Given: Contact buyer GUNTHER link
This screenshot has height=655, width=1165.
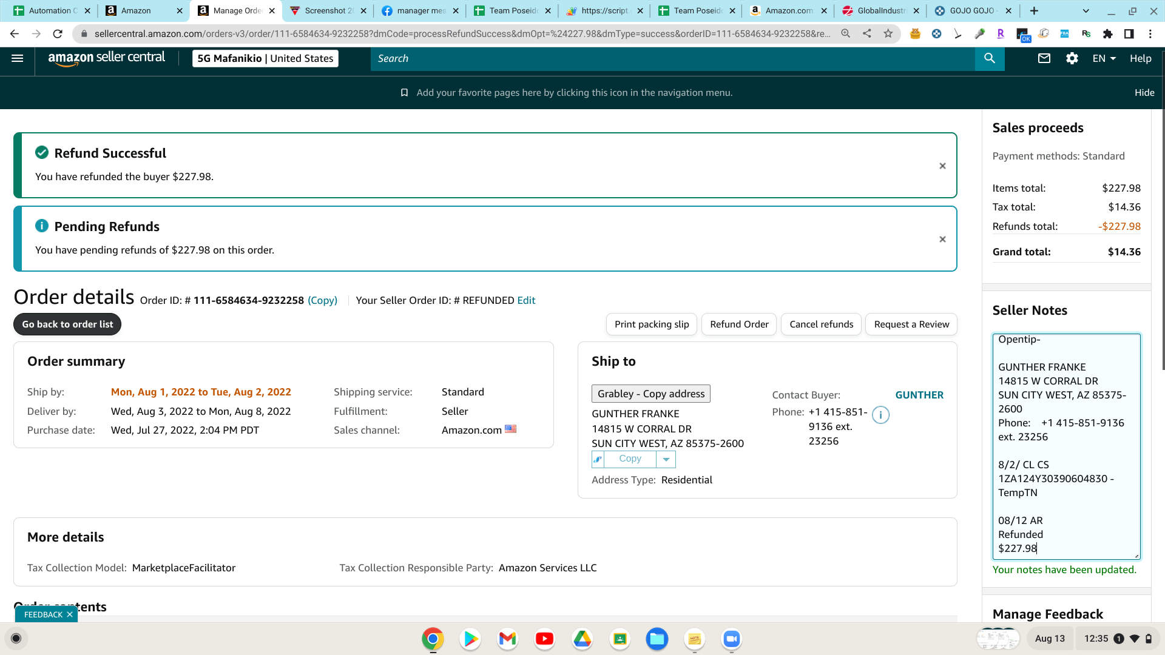Looking at the screenshot, I should point(919,395).
